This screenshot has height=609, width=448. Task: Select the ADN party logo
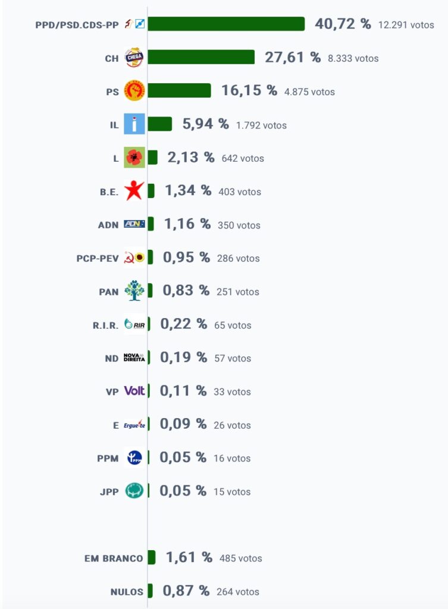click(x=134, y=224)
